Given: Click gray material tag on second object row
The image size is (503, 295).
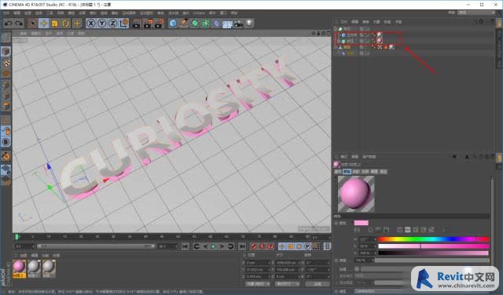Looking at the screenshot, I should pos(380,35).
